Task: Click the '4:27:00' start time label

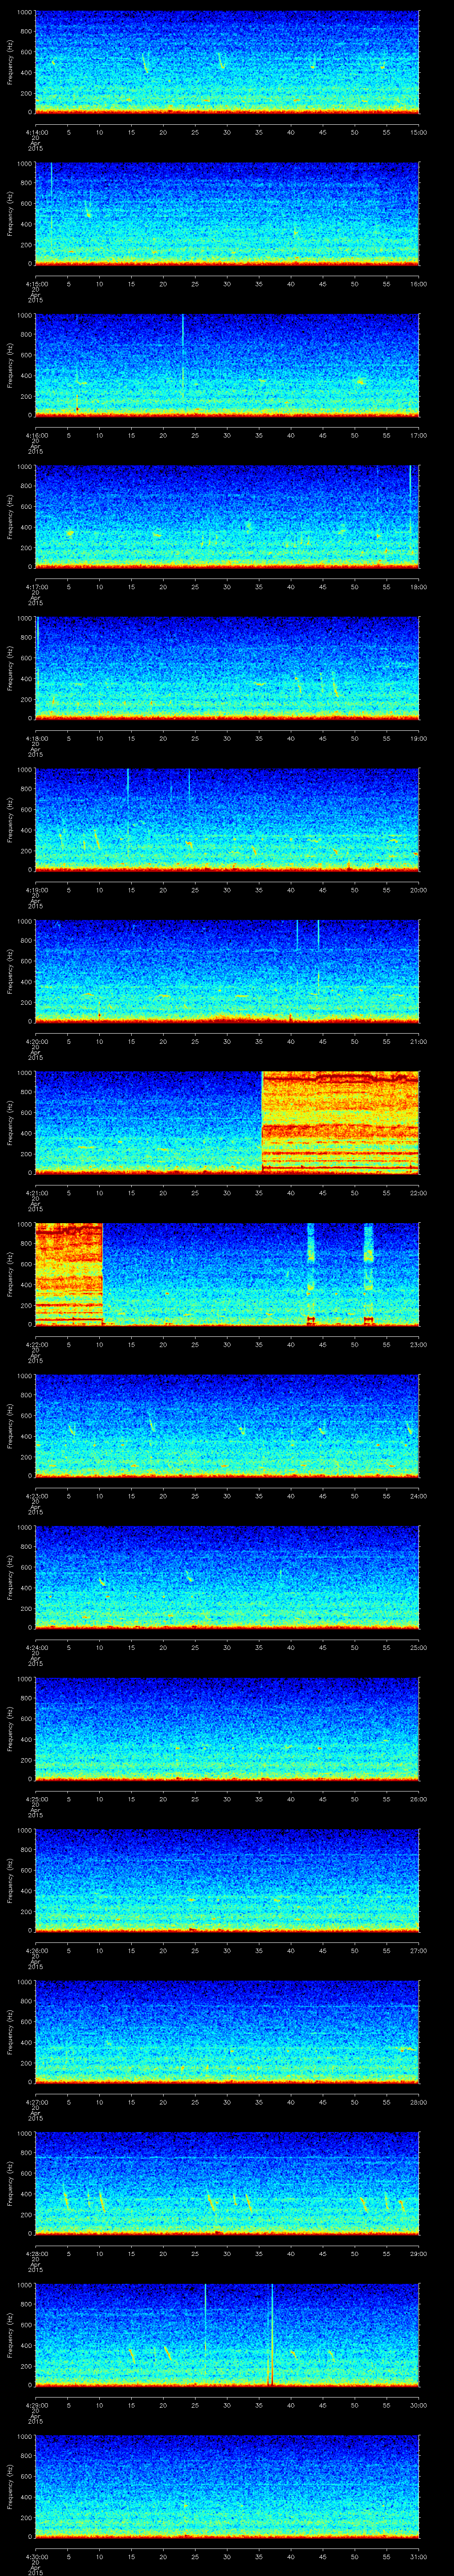Action: (x=36, y=2101)
